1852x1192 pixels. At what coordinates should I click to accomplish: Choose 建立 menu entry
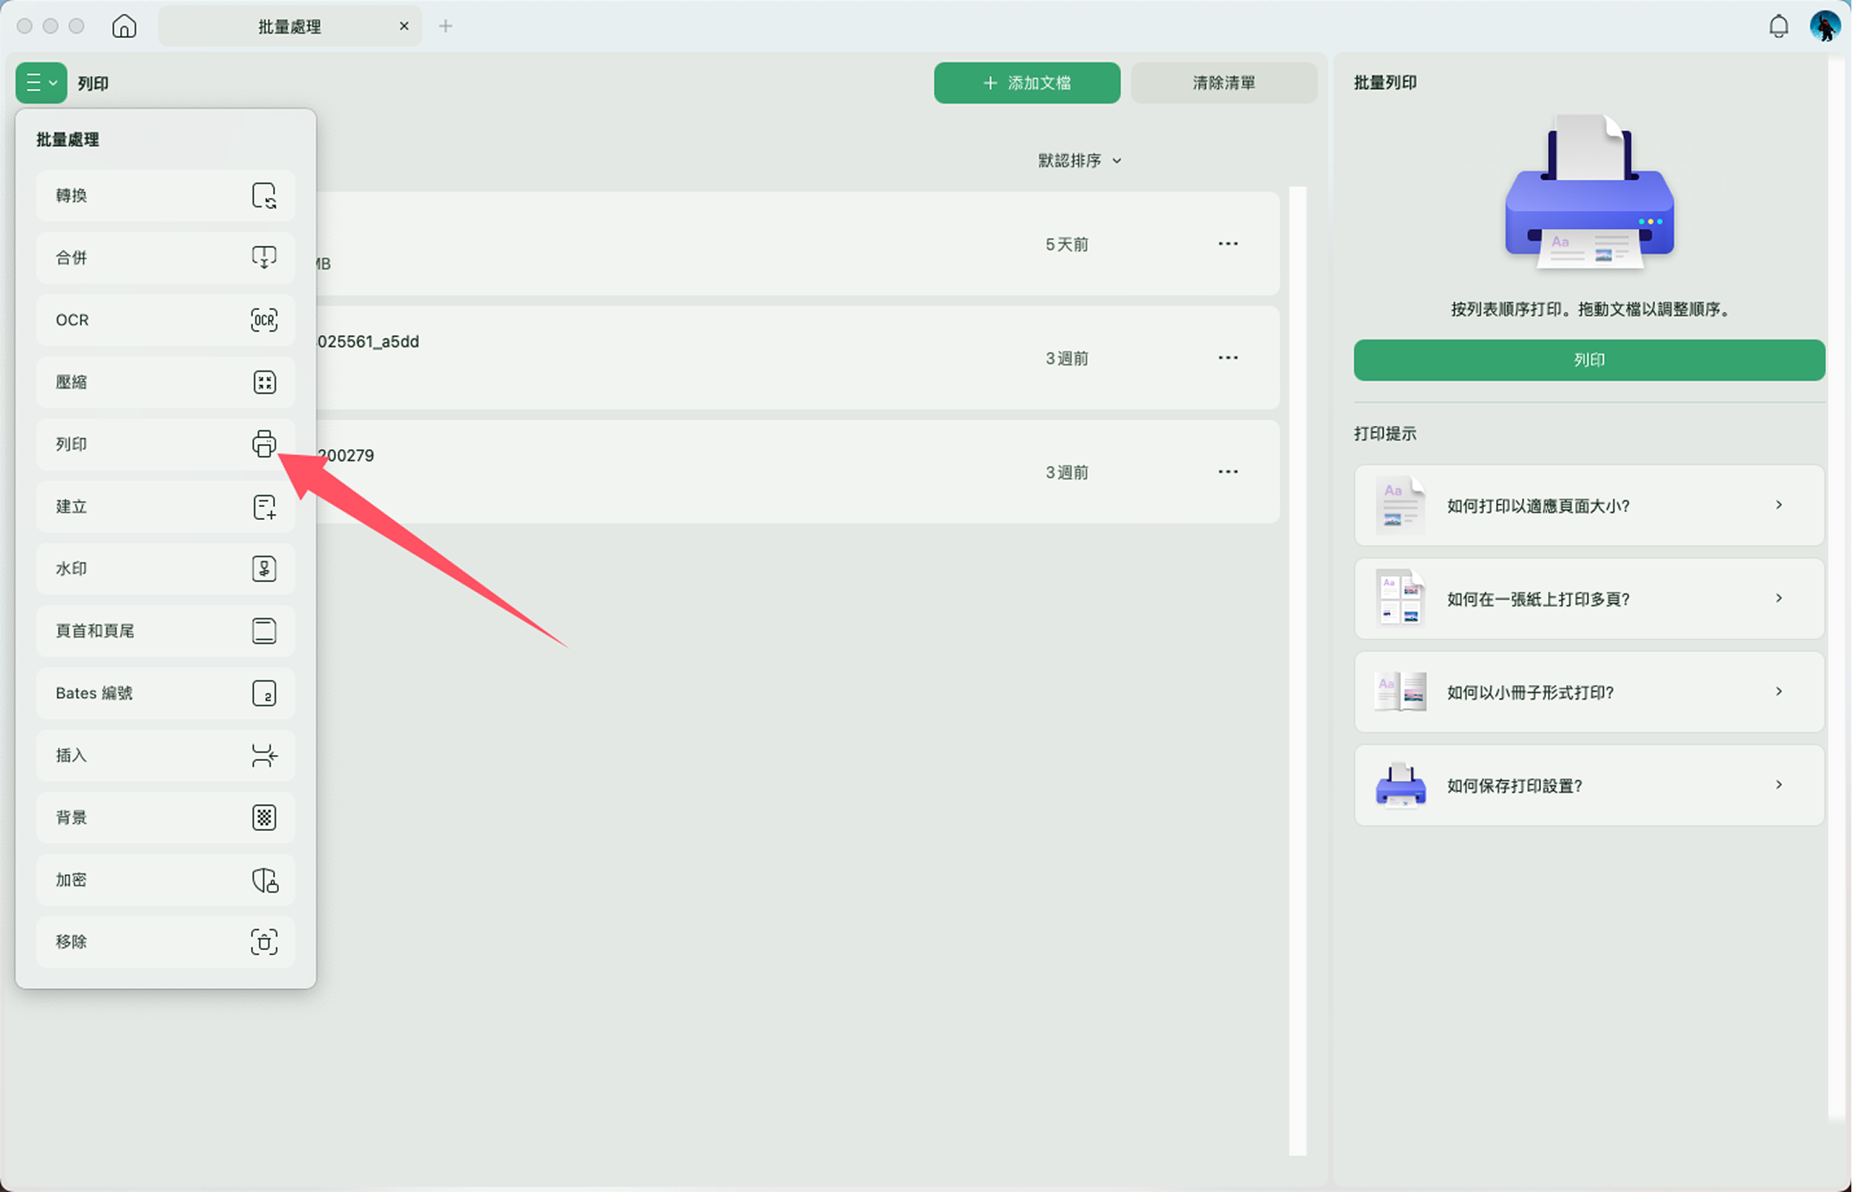(166, 506)
